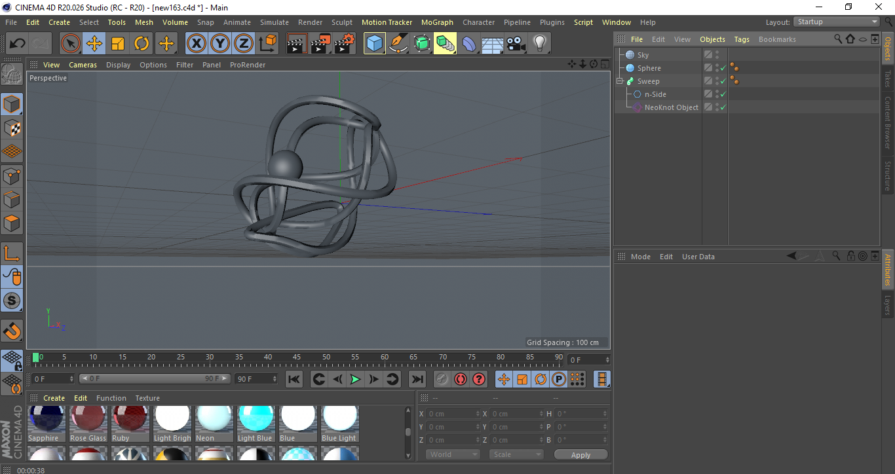Click the record active objects button
This screenshot has height=474, width=895.
point(442,379)
